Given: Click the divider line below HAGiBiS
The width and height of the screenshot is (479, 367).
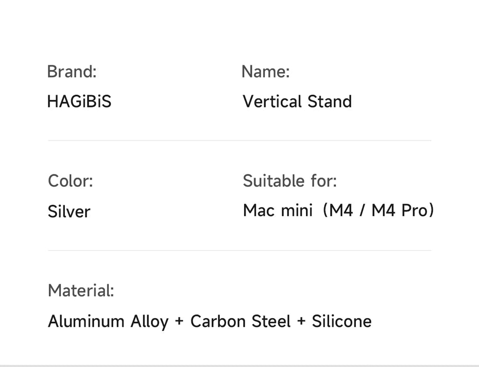Looking at the screenshot, I should (239, 140).
